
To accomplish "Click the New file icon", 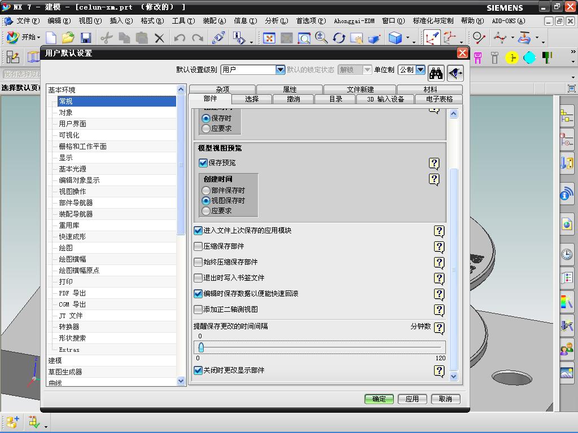I will point(51,38).
